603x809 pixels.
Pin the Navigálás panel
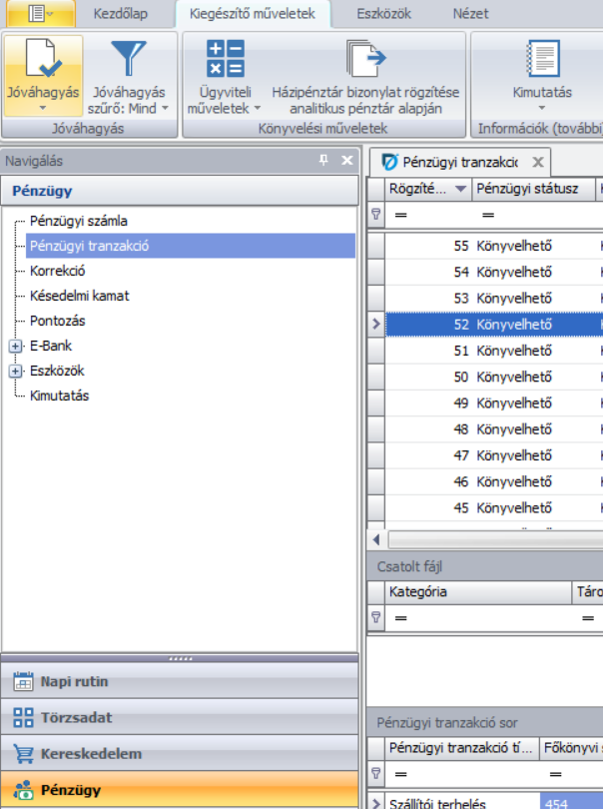323,161
